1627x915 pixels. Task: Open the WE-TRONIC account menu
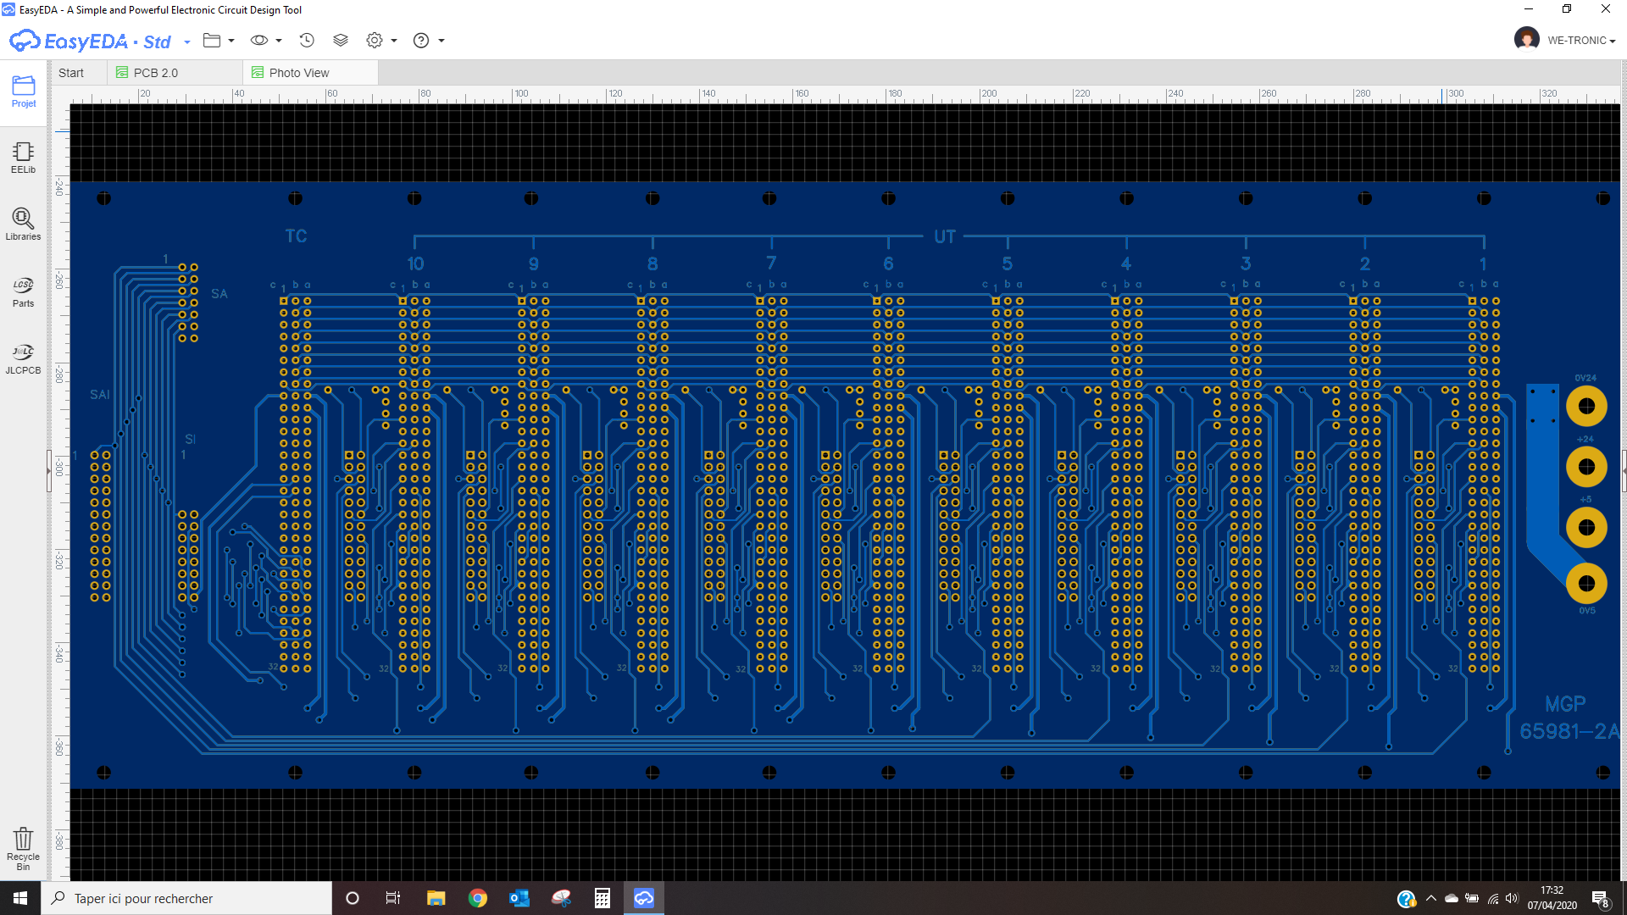(1581, 41)
